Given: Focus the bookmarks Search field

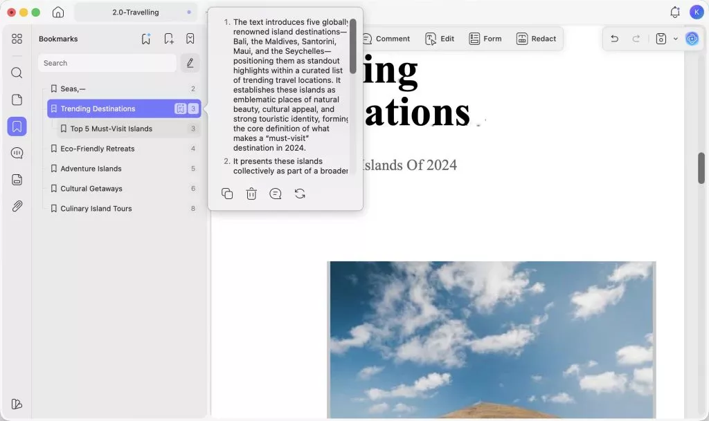Looking at the screenshot, I should point(107,63).
